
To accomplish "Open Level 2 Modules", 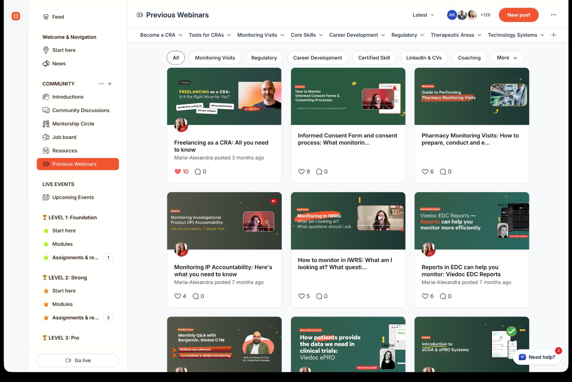I will 62,304.
